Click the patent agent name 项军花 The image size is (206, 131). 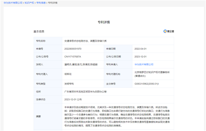click(x=68, y=74)
